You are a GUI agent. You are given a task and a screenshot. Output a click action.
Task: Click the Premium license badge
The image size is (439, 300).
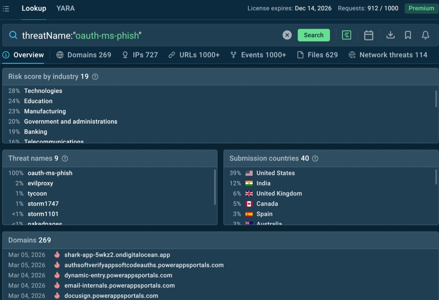tap(421, 8)
